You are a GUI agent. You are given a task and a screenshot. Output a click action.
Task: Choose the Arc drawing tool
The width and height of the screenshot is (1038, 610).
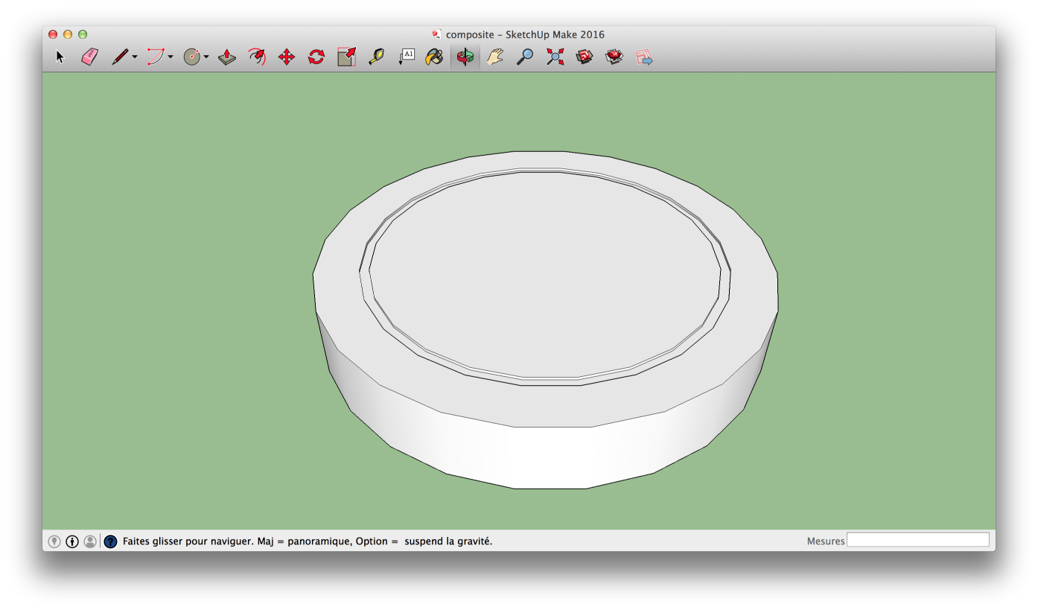click(155, 57)
